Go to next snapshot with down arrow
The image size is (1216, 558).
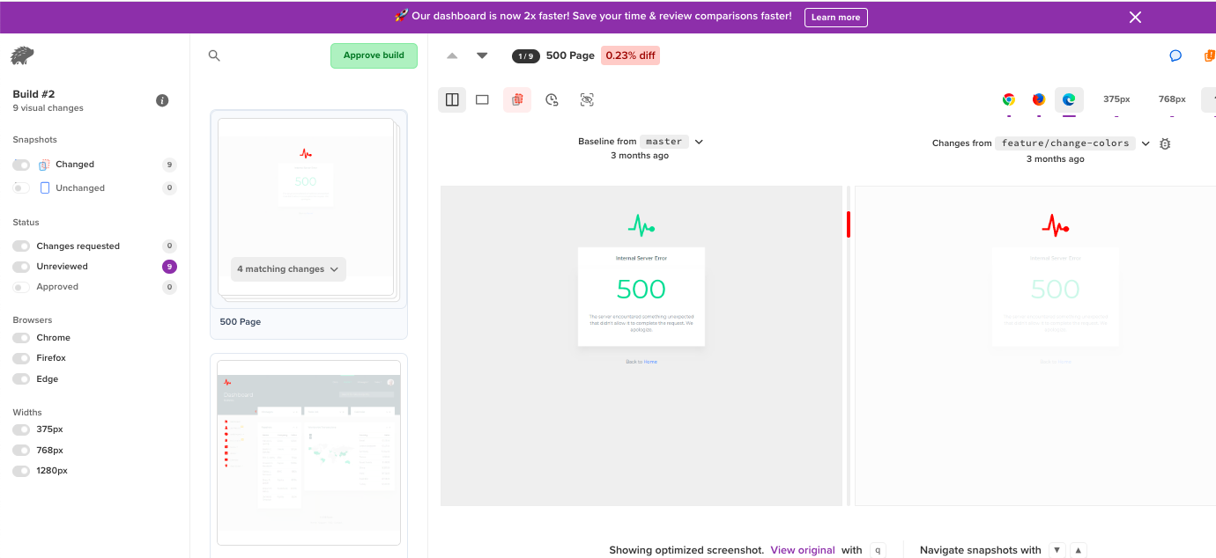click(x=482, y=55)
